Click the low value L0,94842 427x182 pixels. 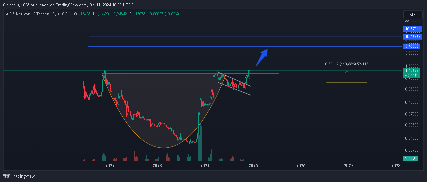(120, 14)
